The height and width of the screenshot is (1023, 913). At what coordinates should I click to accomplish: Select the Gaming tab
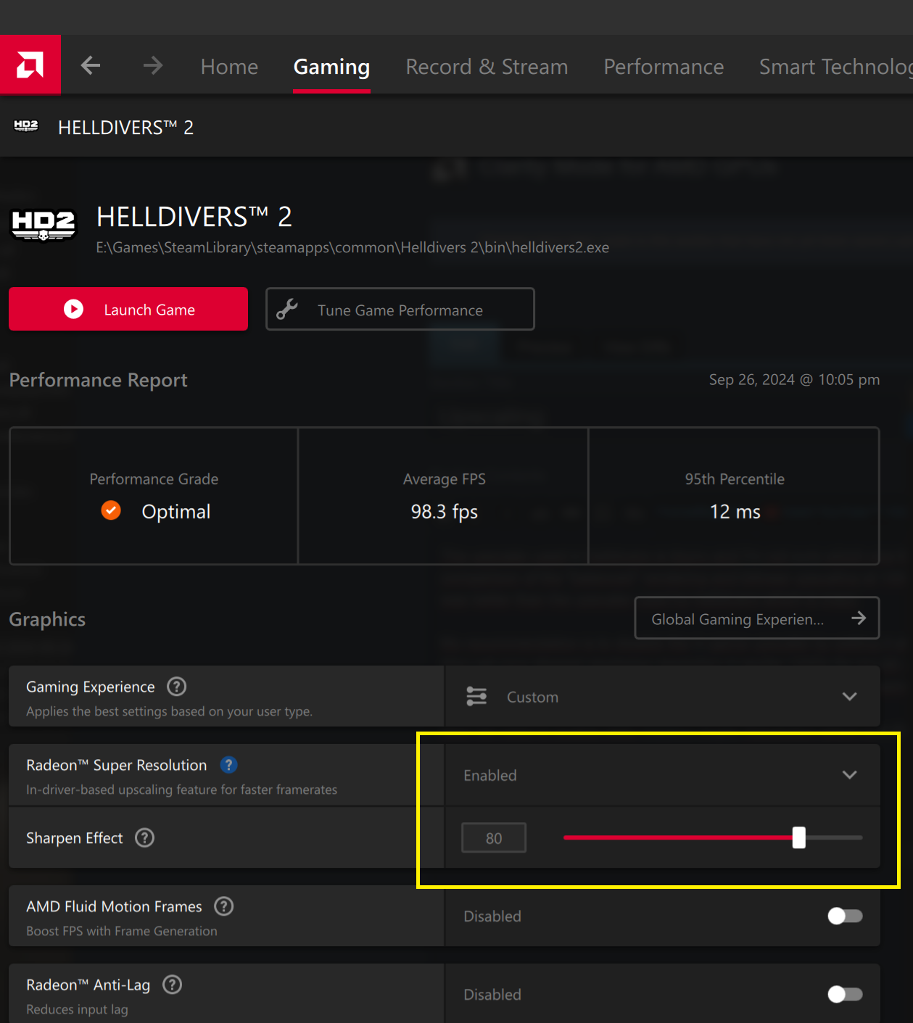point(331,67)
